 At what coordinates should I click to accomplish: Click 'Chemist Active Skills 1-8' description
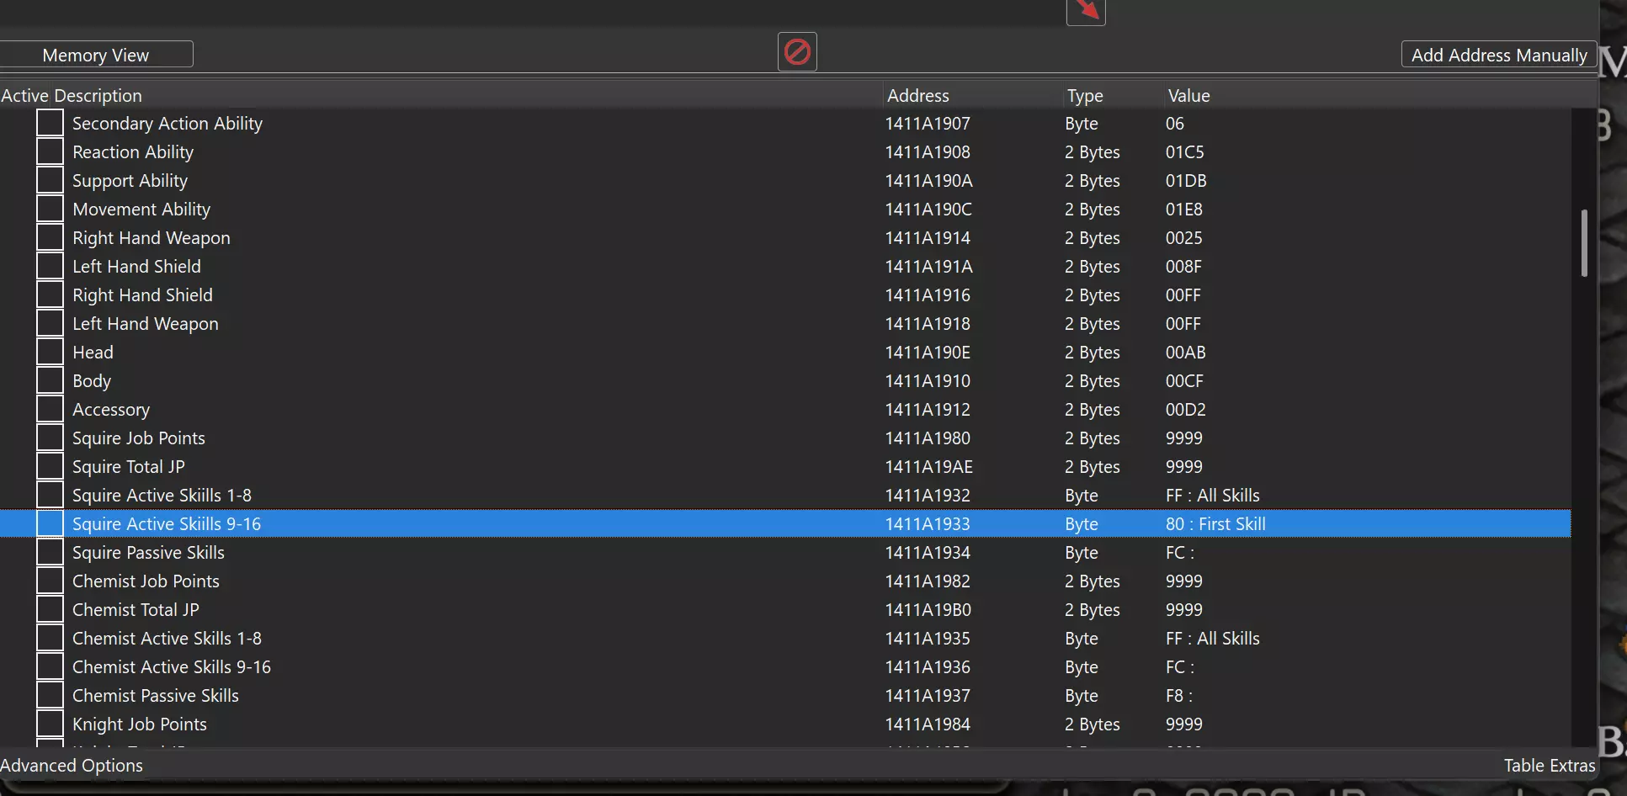[x=167, y=639]
